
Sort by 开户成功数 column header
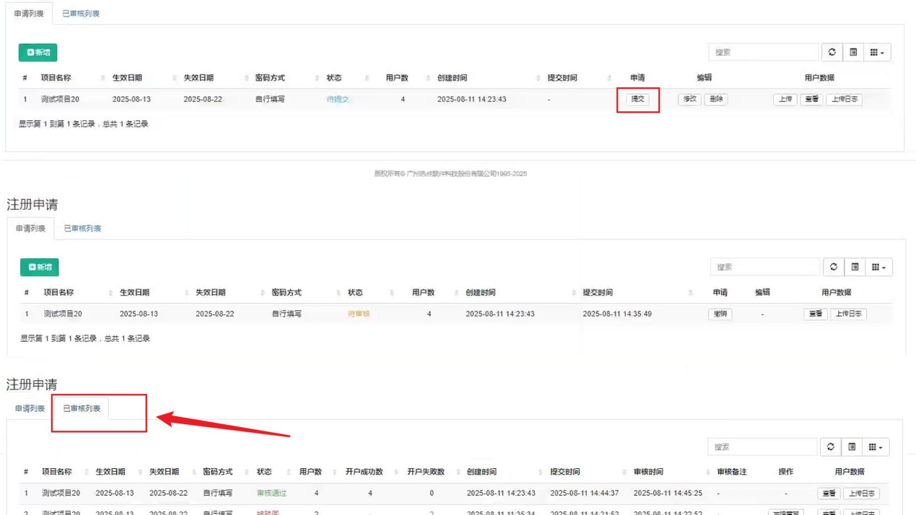tap(364, 472)
